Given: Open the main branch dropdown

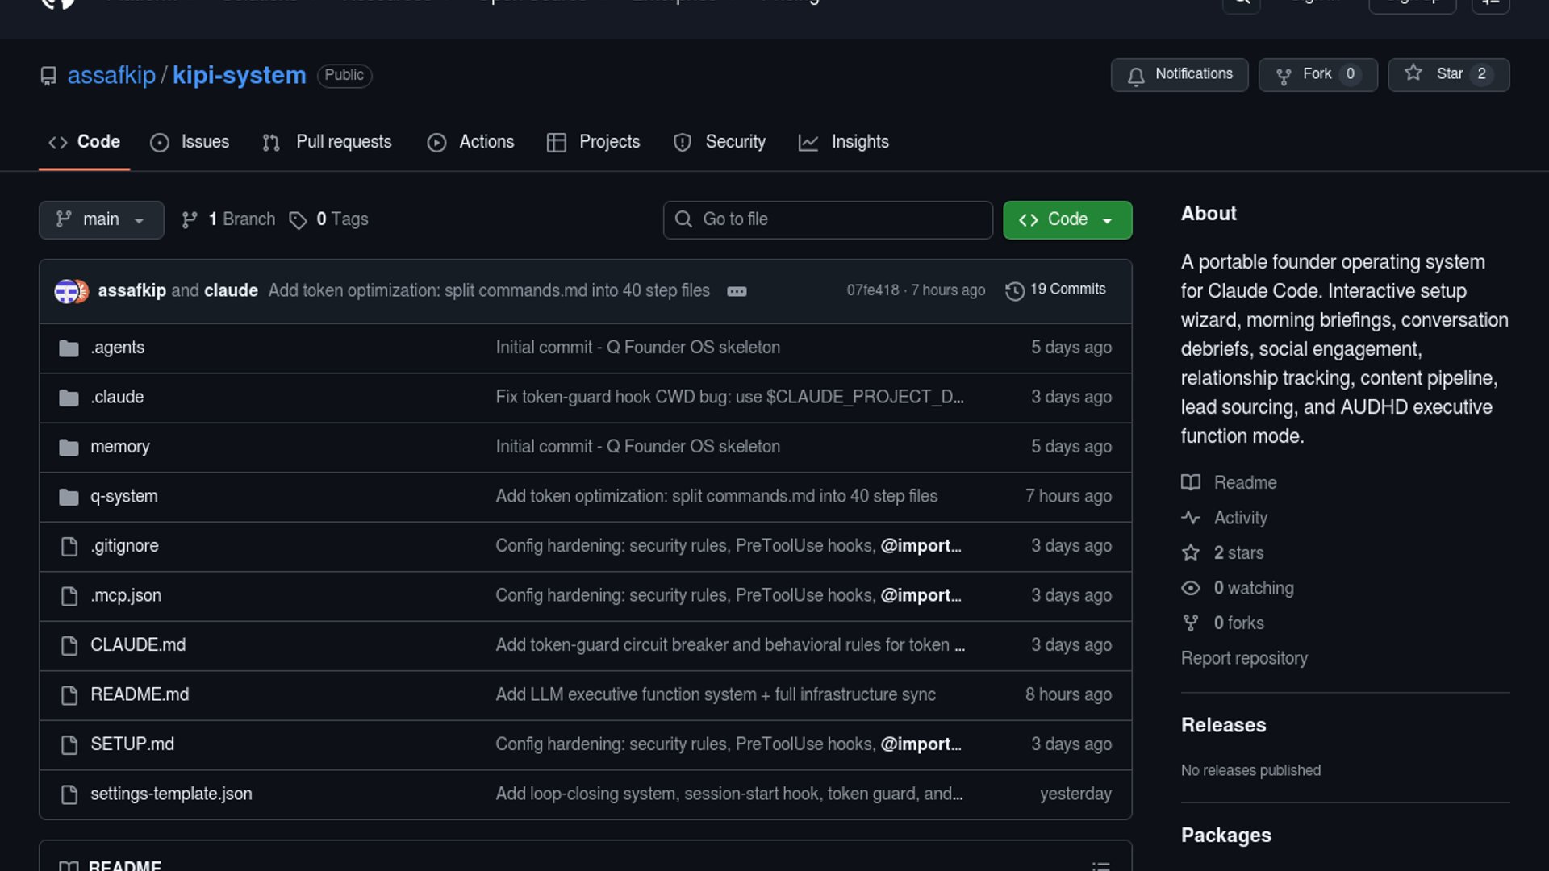Looking at the screenshot, I should tap(101, 219).
